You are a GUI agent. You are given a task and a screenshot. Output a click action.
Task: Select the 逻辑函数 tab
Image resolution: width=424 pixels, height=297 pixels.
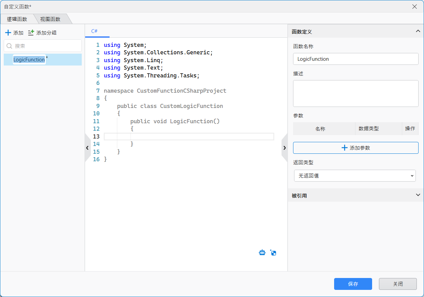(17, 19)
